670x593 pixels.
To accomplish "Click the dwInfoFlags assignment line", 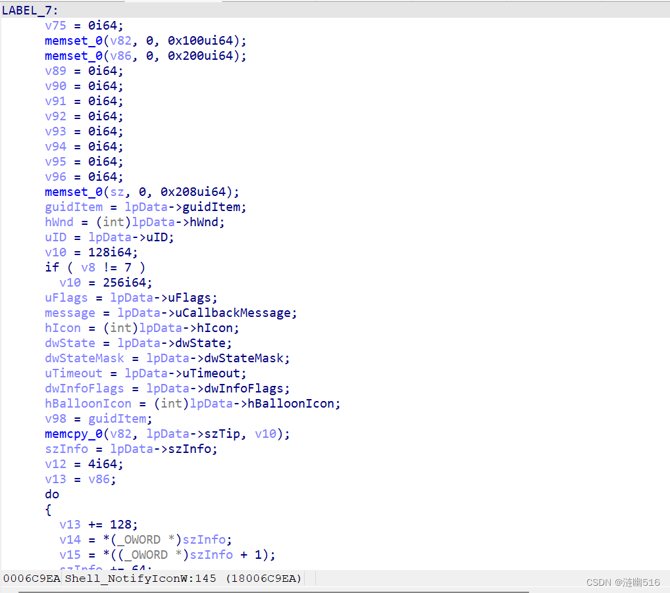I will tap(167, 389).
